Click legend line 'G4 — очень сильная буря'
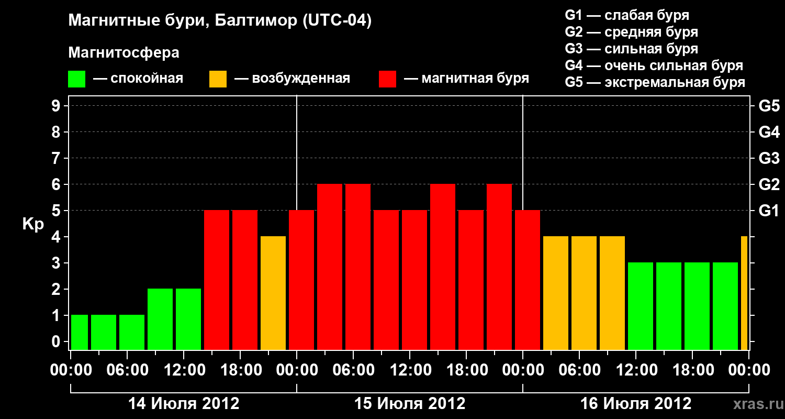 coord(654,65)
